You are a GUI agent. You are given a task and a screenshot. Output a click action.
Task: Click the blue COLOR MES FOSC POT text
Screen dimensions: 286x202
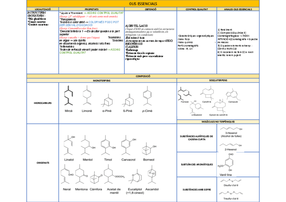click(104, 22)
